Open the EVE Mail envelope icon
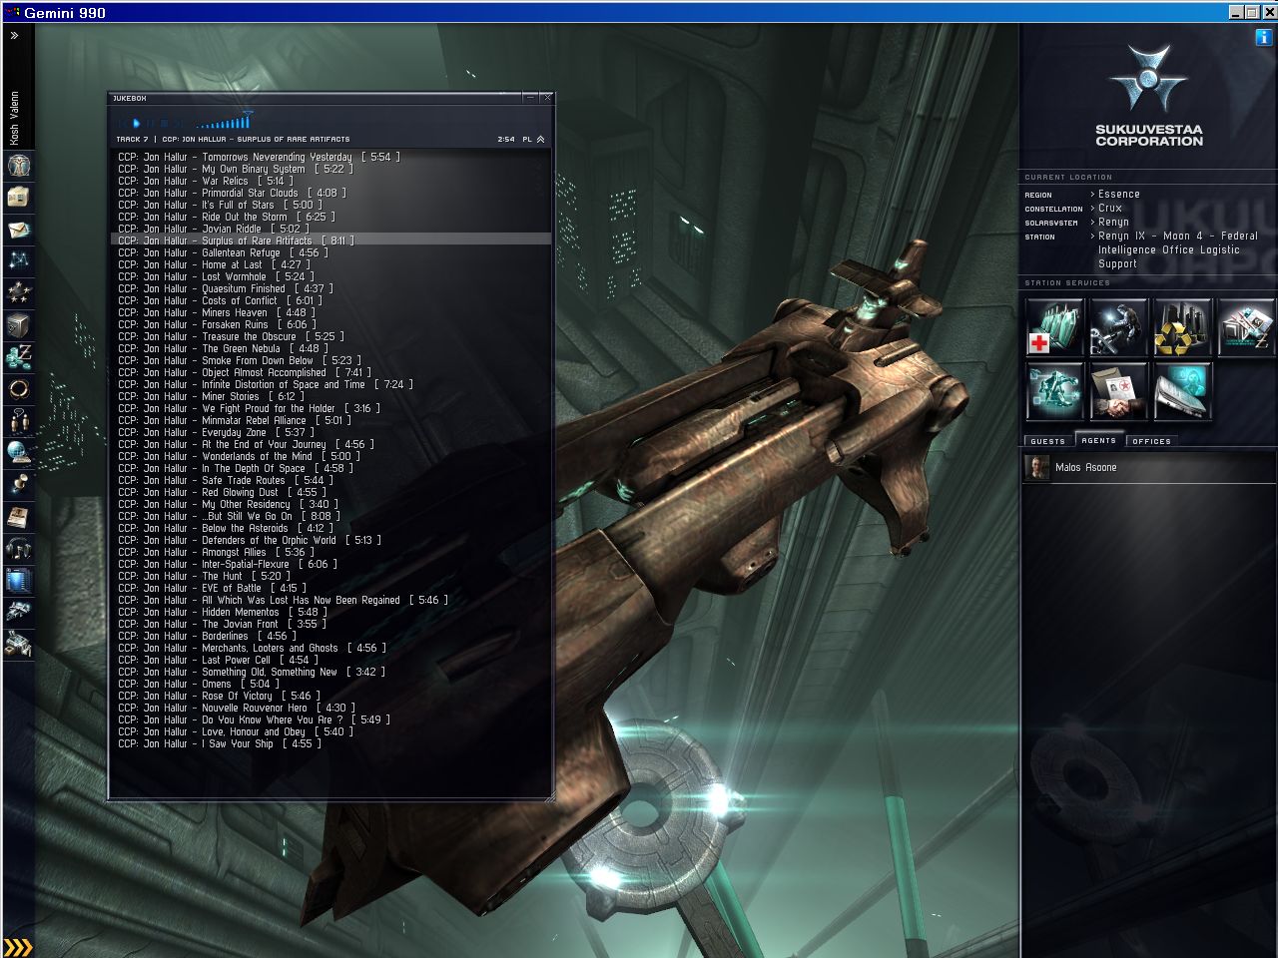This screenshot has width=1278, height=958. [19, 229]
